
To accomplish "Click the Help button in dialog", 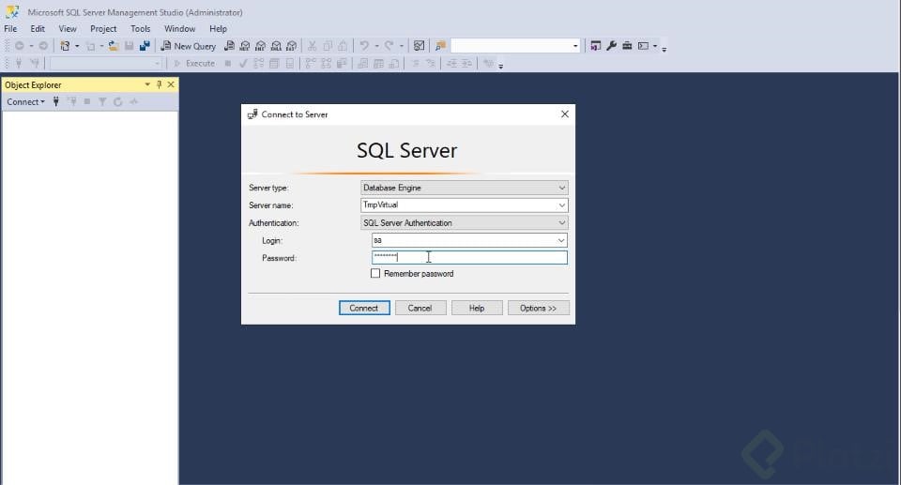I will pos(477,308).
